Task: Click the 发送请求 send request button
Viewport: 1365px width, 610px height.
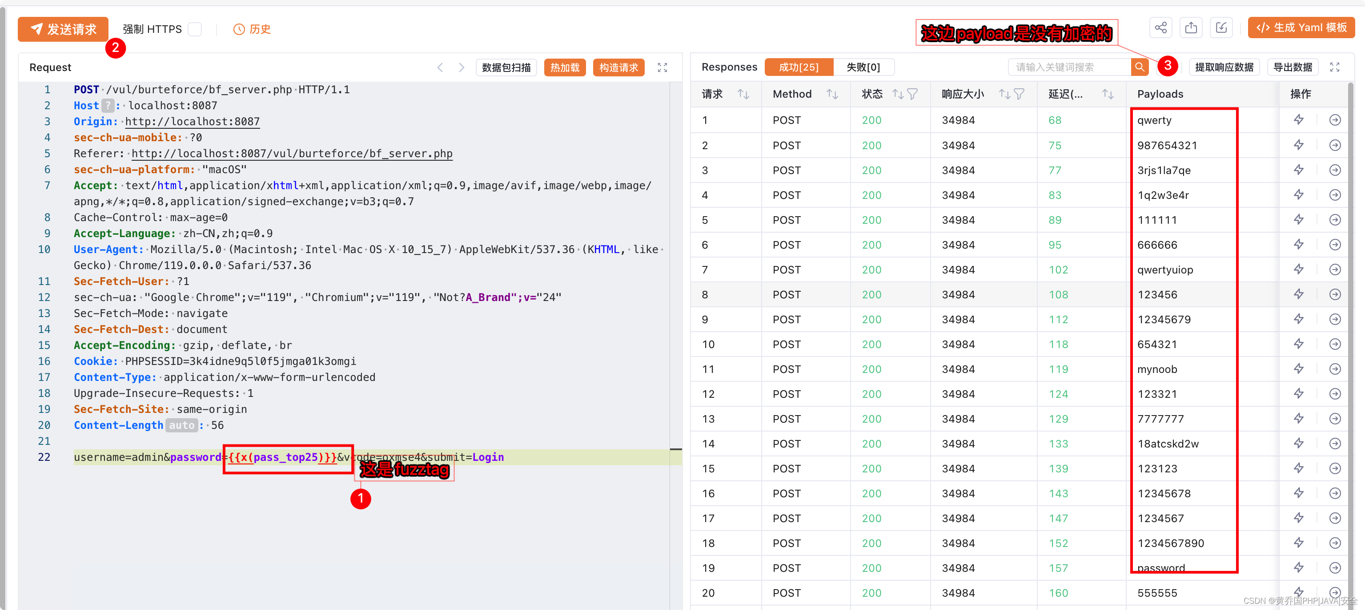Action: pyautogui.click(x=63, y=29)
